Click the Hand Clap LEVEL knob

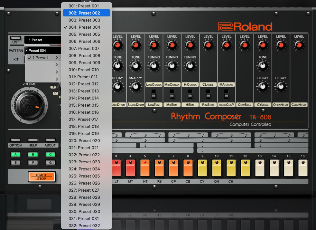(226, 45)
